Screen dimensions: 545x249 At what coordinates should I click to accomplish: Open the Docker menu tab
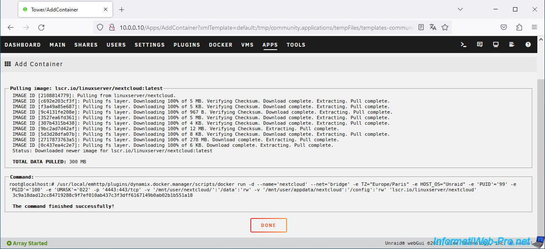[221, 45]
